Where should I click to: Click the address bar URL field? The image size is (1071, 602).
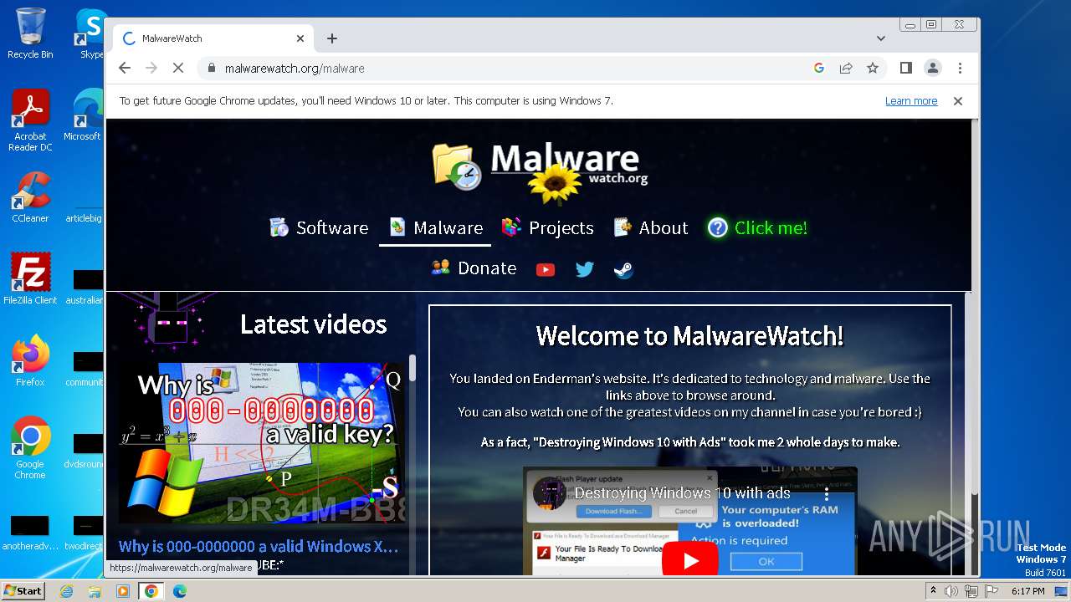pyautogui.click(x=502, y=69)
